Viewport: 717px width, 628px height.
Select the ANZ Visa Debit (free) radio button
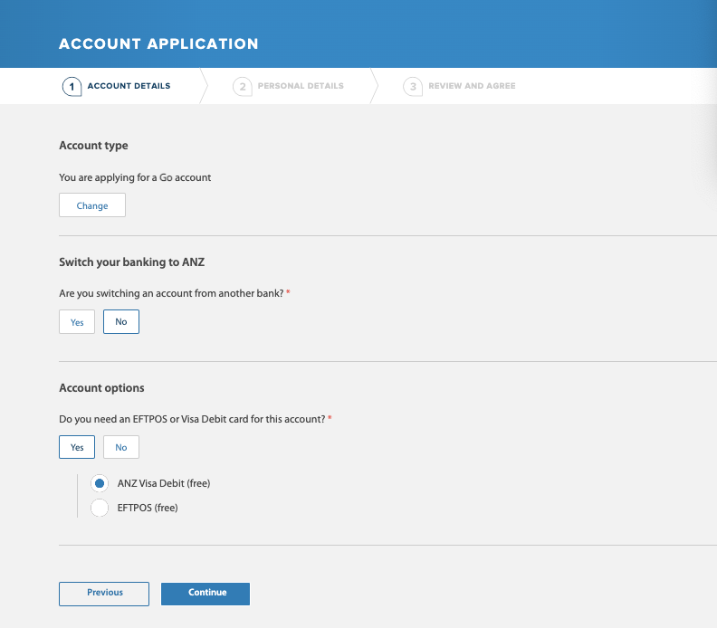click(100, 483)
